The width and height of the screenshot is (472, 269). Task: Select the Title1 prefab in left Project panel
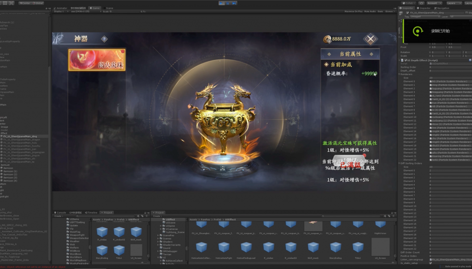tap(119, 252)
